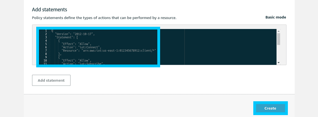Select line number 10 in the editor gutter

pos(45,60)
